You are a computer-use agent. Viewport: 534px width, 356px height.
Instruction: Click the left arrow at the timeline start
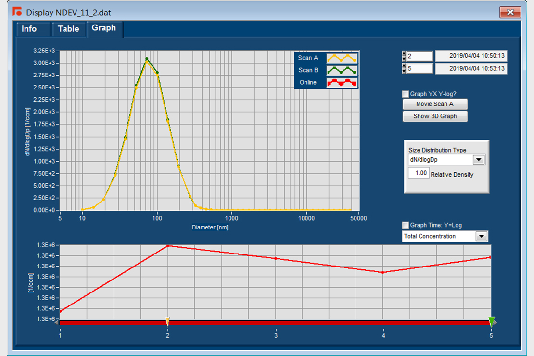[57, 323]
